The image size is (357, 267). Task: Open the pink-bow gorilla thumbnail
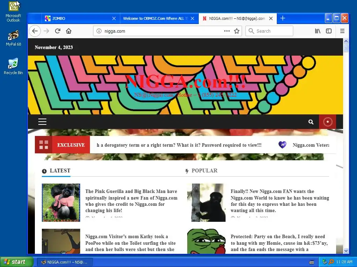tap(61, 203)
